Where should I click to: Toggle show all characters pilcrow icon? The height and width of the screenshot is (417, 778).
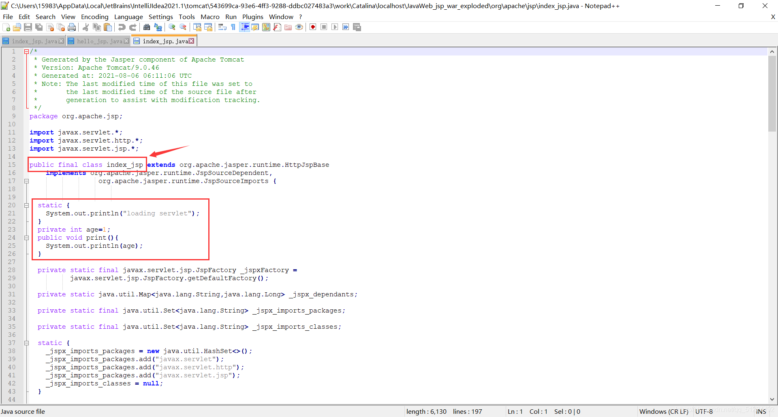coord(233,27)
